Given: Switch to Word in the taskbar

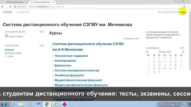Looking at the screenshot, I should click(38, 104).
